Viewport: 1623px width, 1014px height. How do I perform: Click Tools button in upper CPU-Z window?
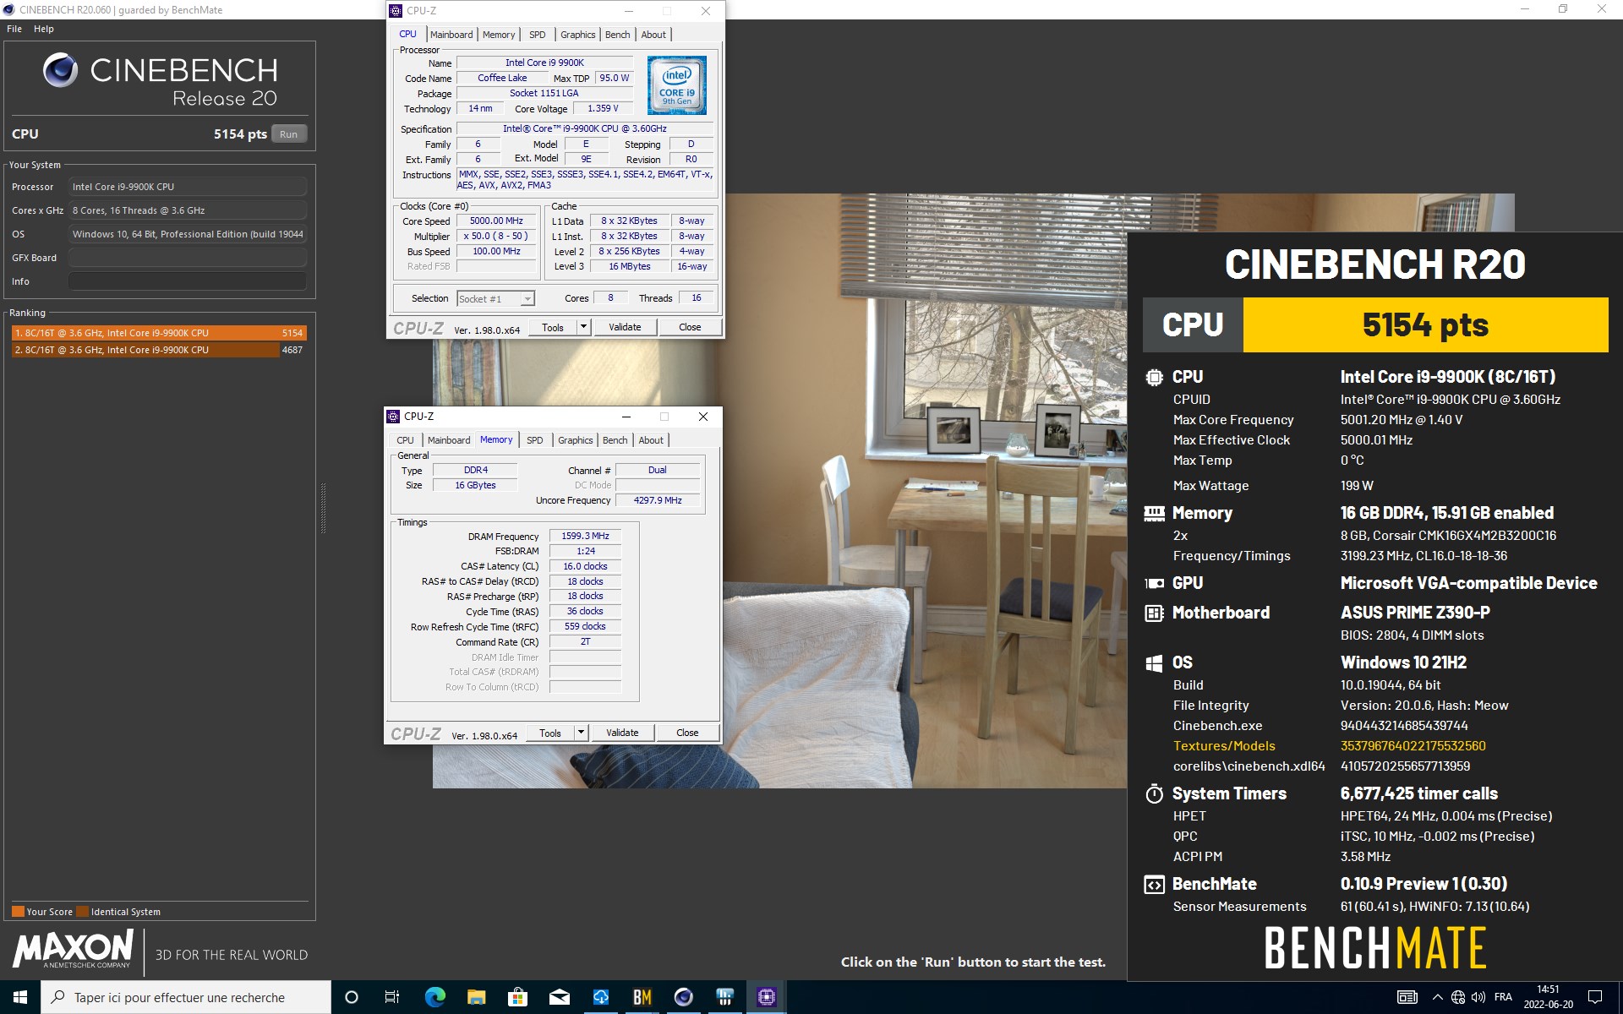(x=553, y=327)
